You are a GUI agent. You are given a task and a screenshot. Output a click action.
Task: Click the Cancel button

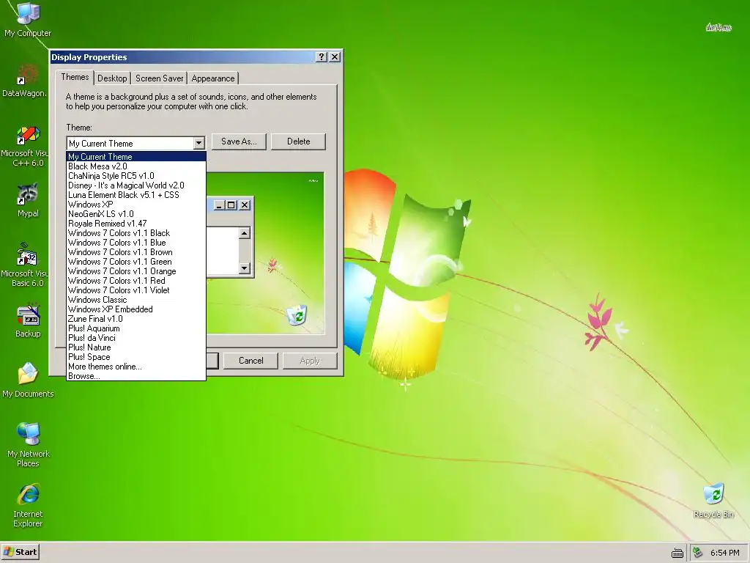pos(251,361)
